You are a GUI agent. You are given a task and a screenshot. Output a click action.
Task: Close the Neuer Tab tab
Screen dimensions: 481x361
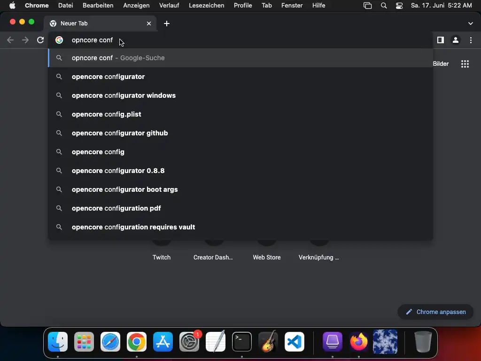(149, 24)
